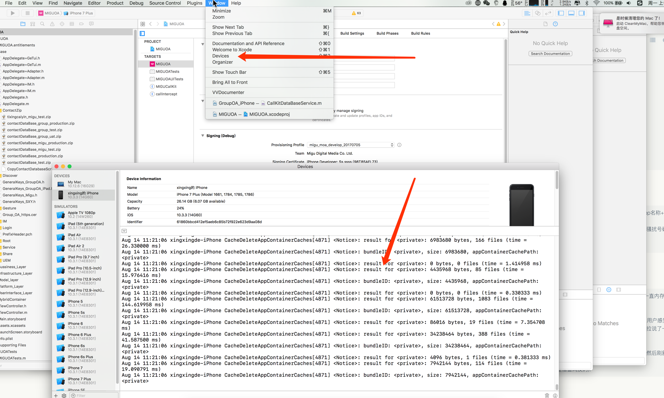664x398 pixels.
Task: Stop the running build with Stop button
Action: [x=27, y=13]
